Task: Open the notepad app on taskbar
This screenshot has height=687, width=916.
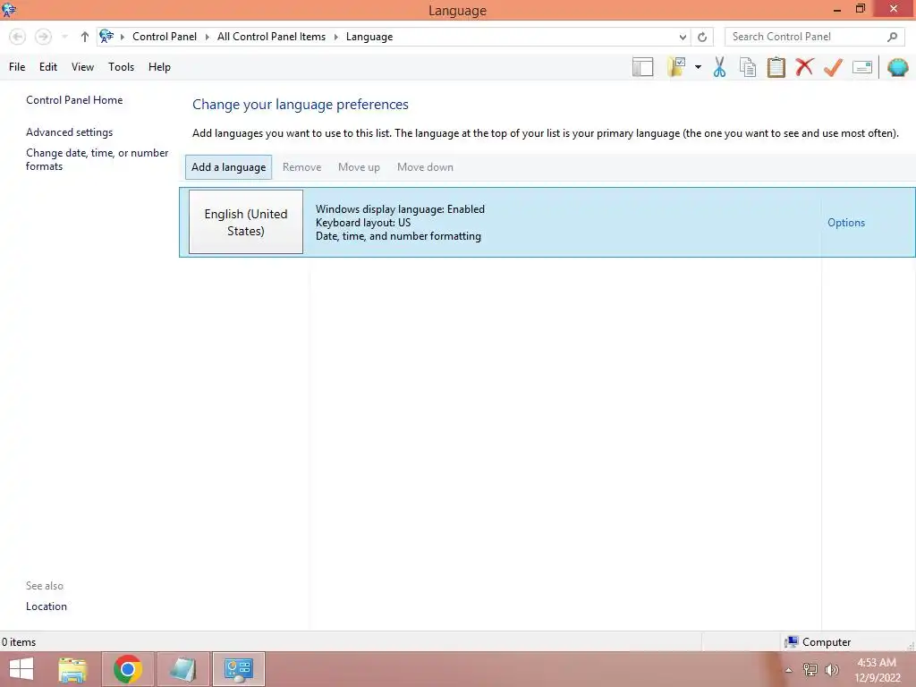Action: point(182,669)
